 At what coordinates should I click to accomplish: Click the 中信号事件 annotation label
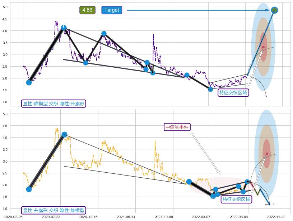177,127
